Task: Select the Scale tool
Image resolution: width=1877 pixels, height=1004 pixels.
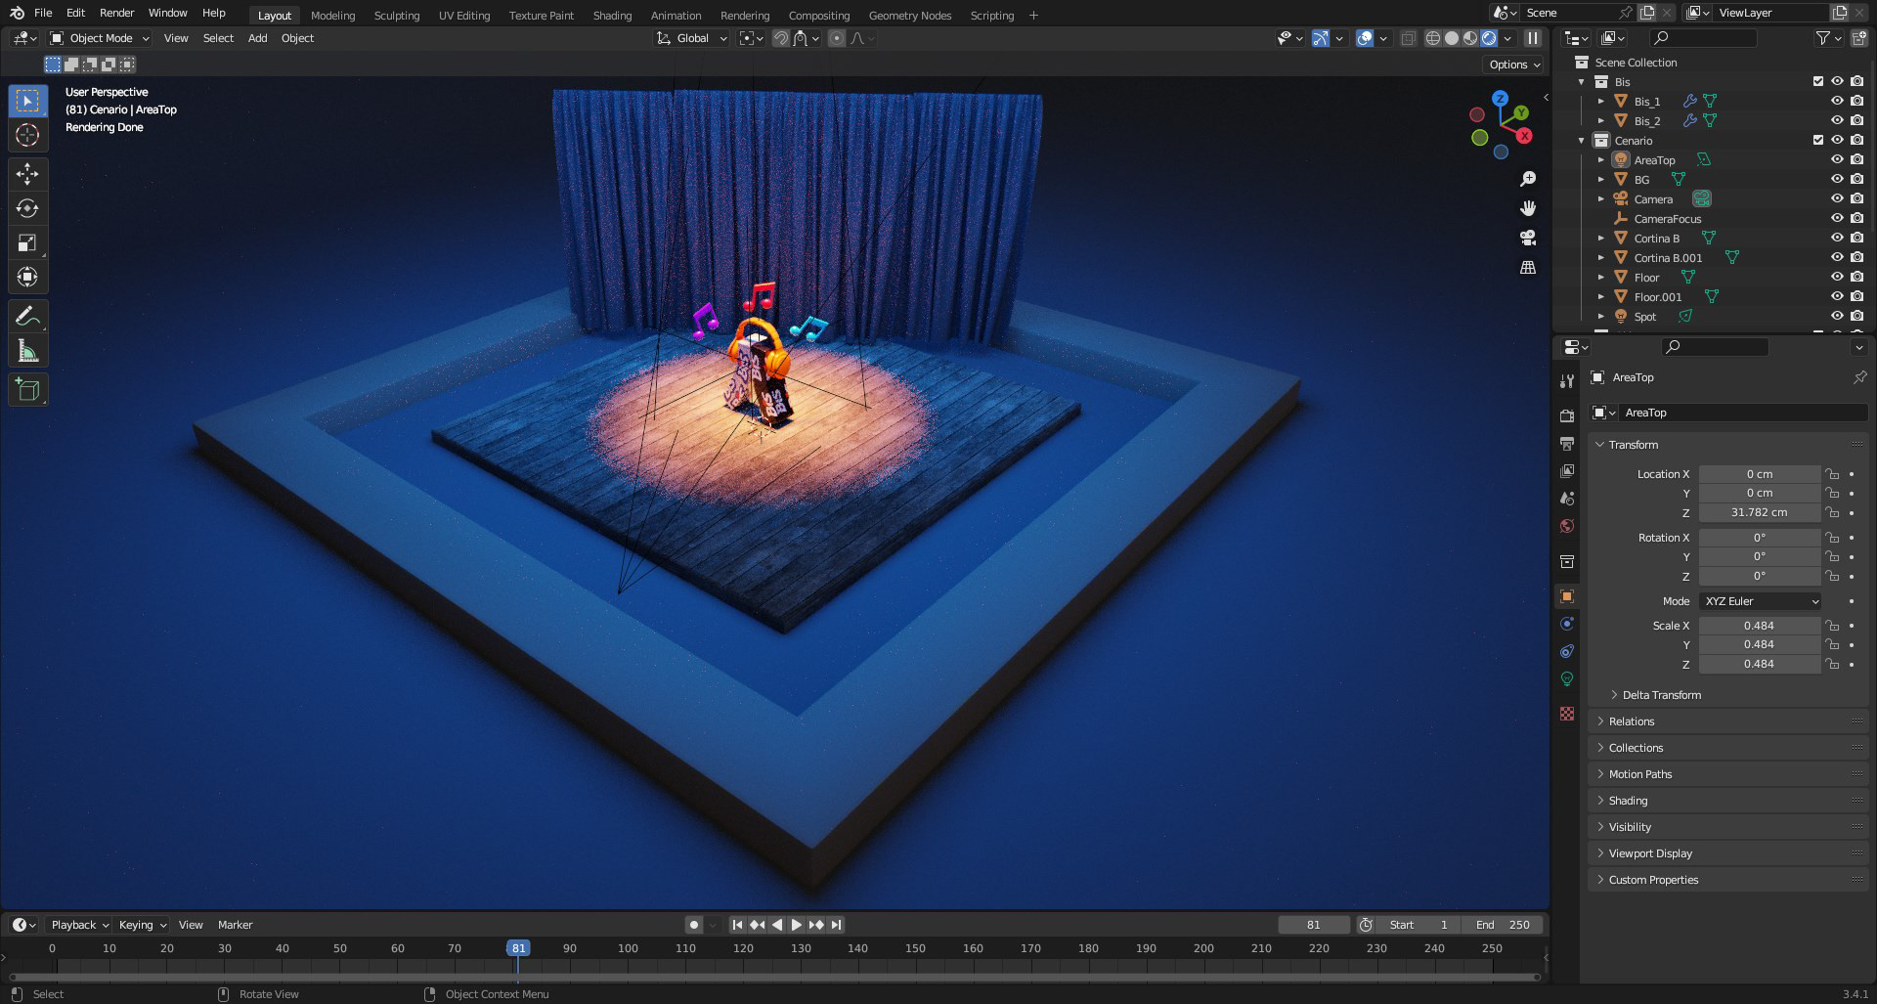Action: coord(27,242)
